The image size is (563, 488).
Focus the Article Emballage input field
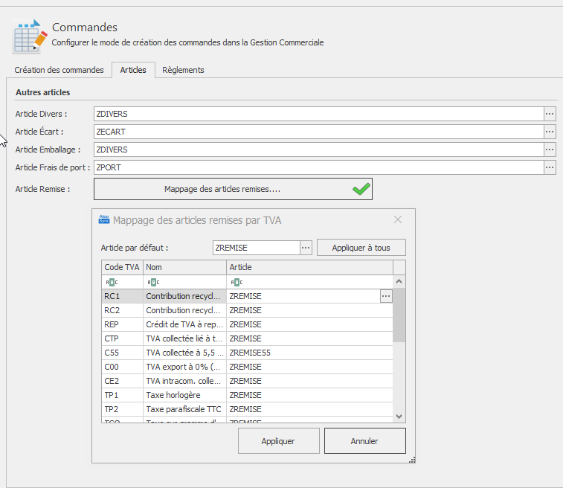click(x=318, y=150)
